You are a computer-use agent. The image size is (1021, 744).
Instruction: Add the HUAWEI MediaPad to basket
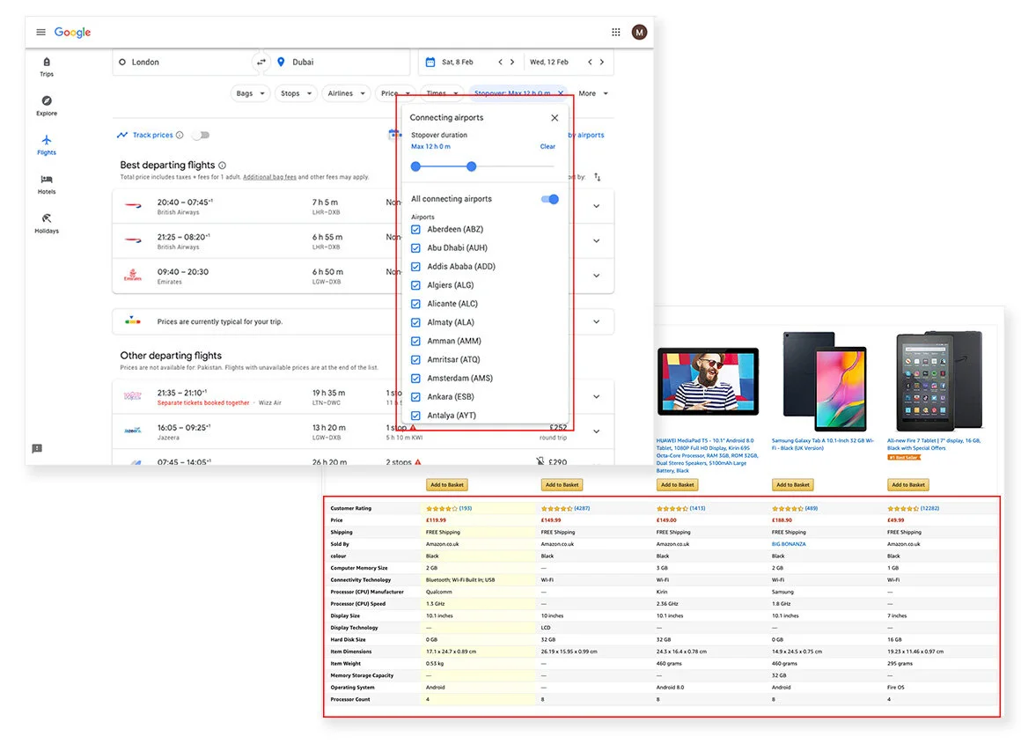[x=677, y=485]
